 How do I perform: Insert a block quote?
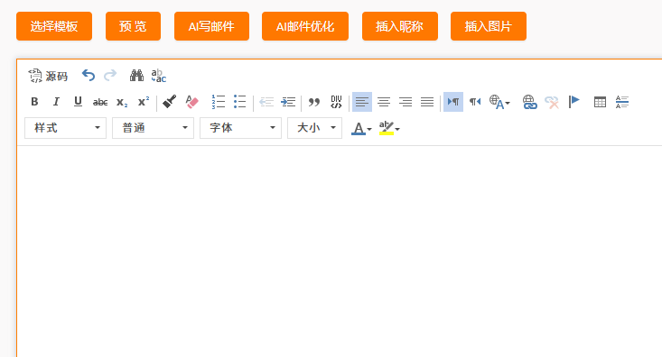(314, 102)
